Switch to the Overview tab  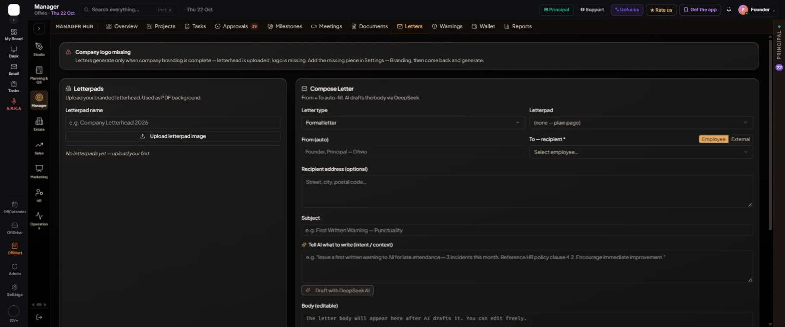click(x=122, y=26)
